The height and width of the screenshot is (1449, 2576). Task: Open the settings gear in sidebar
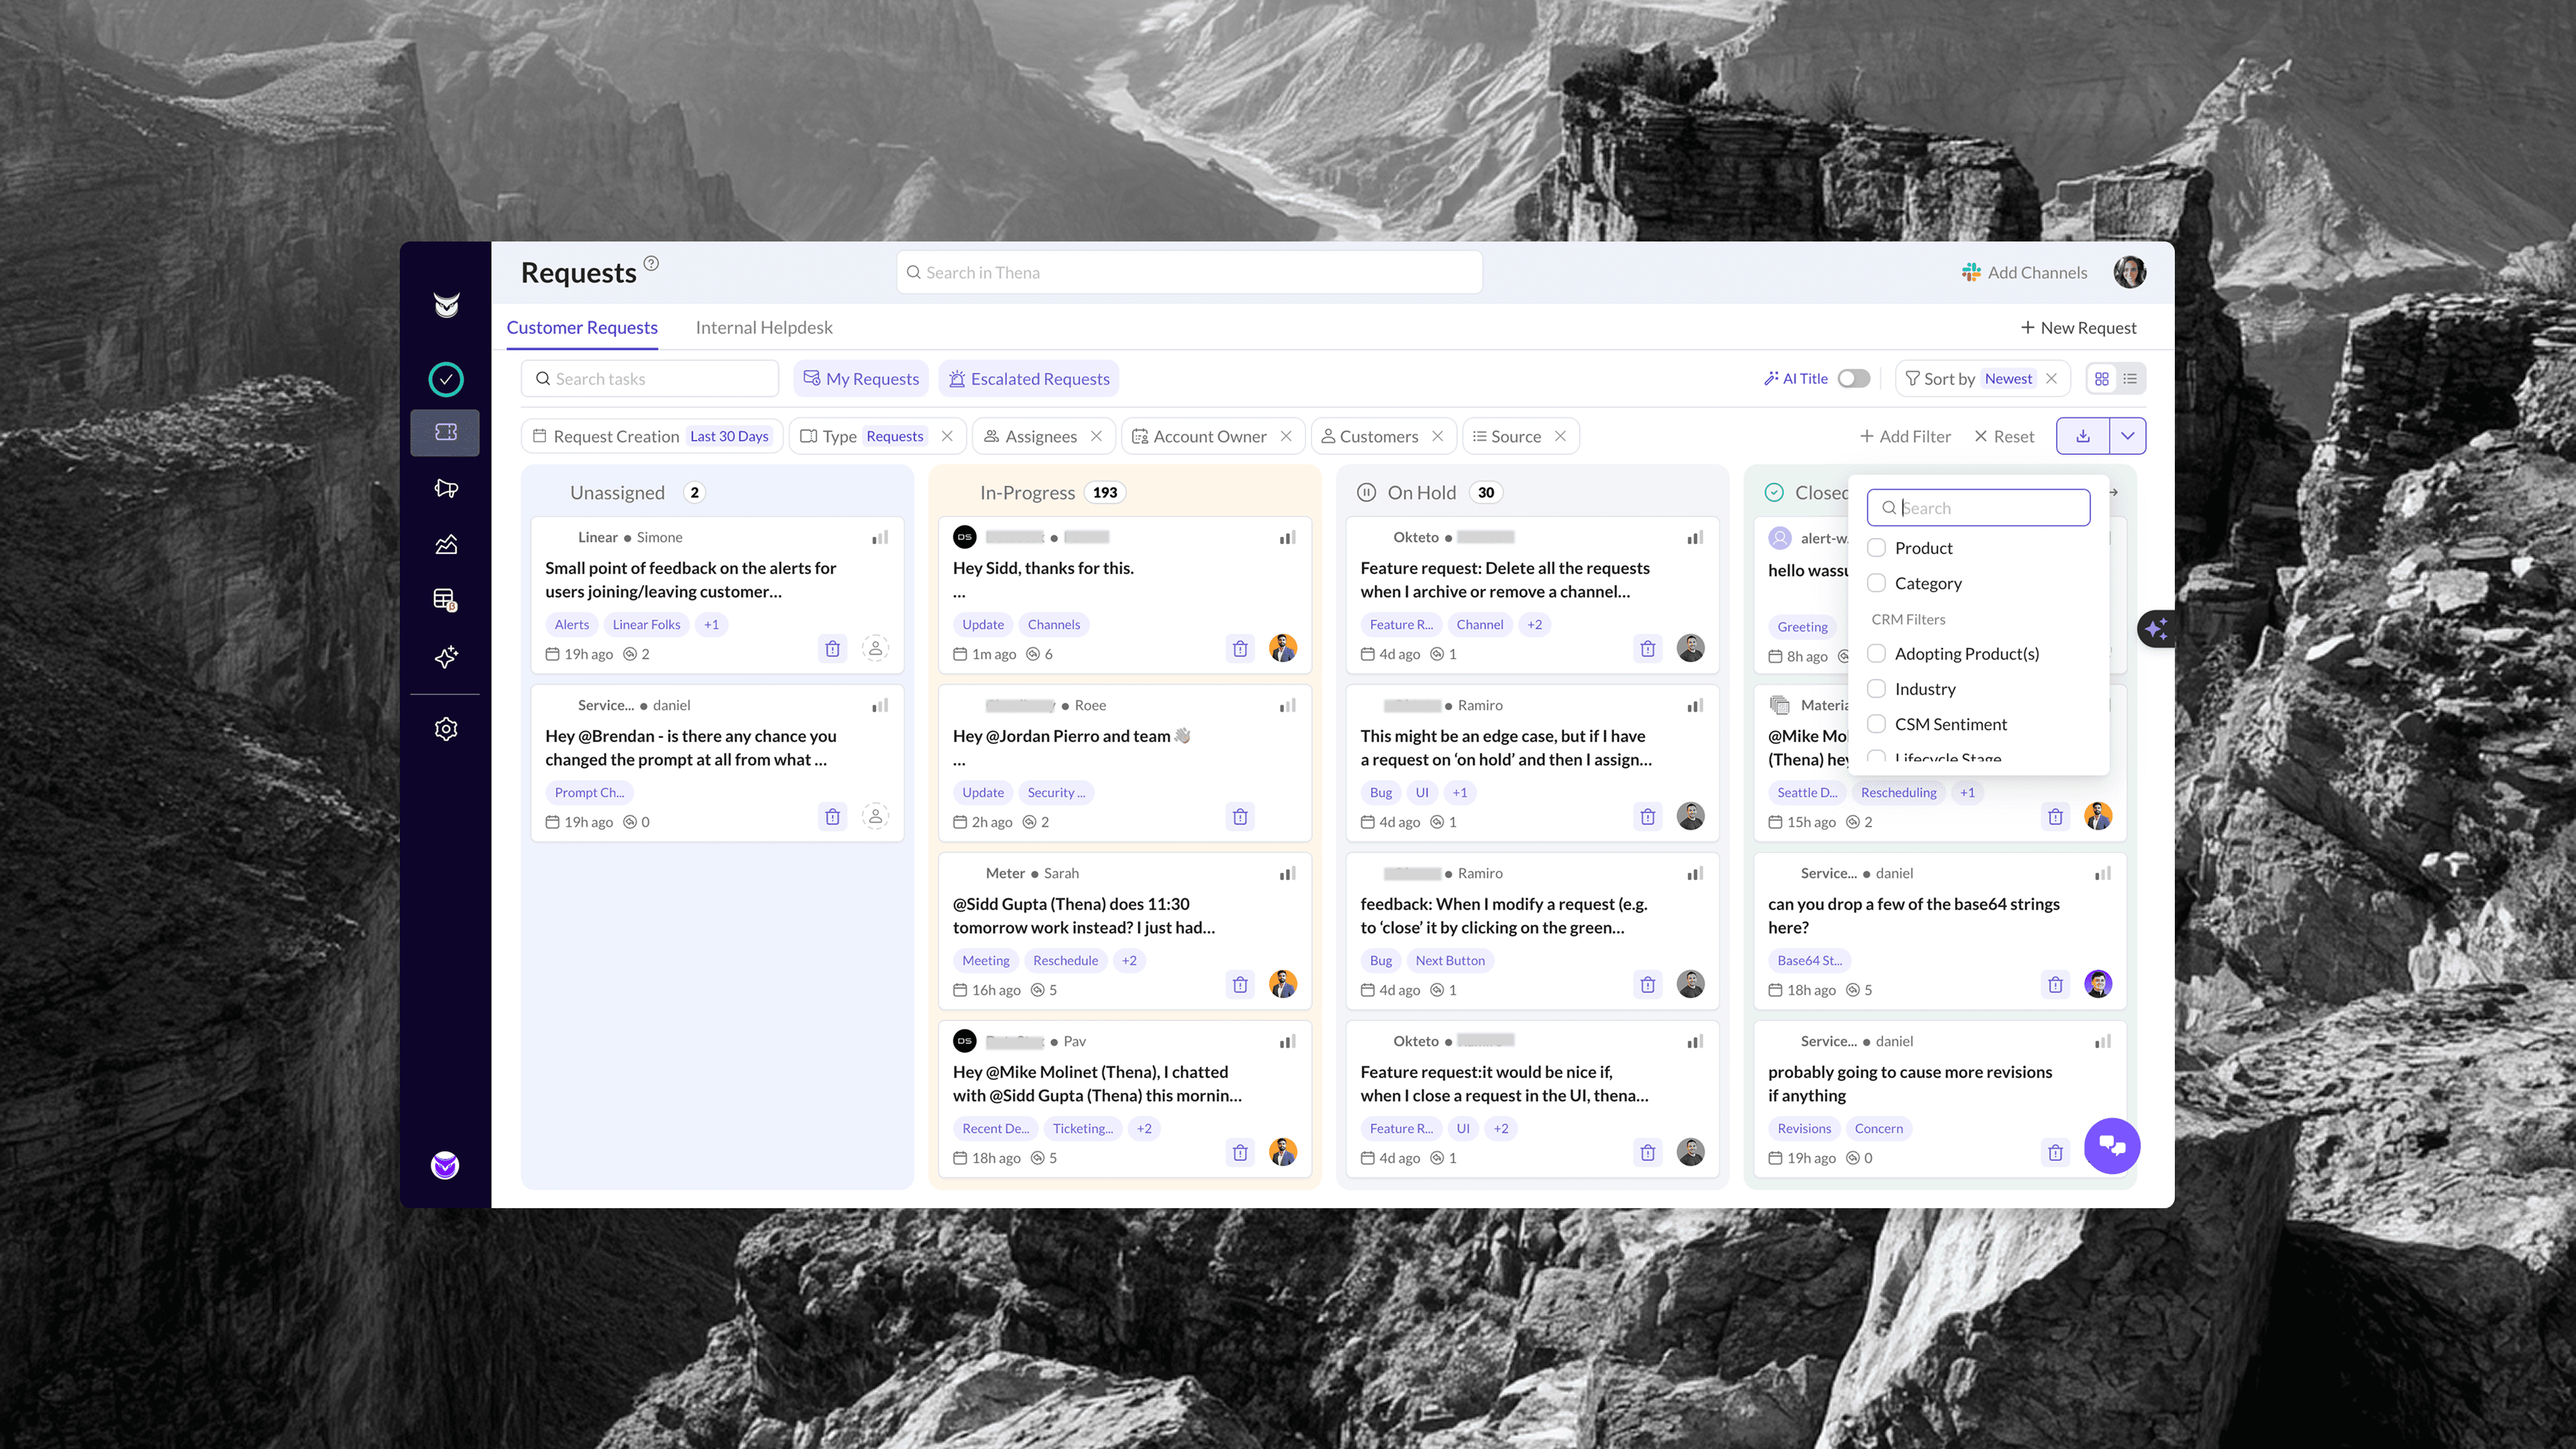(445, 729)
